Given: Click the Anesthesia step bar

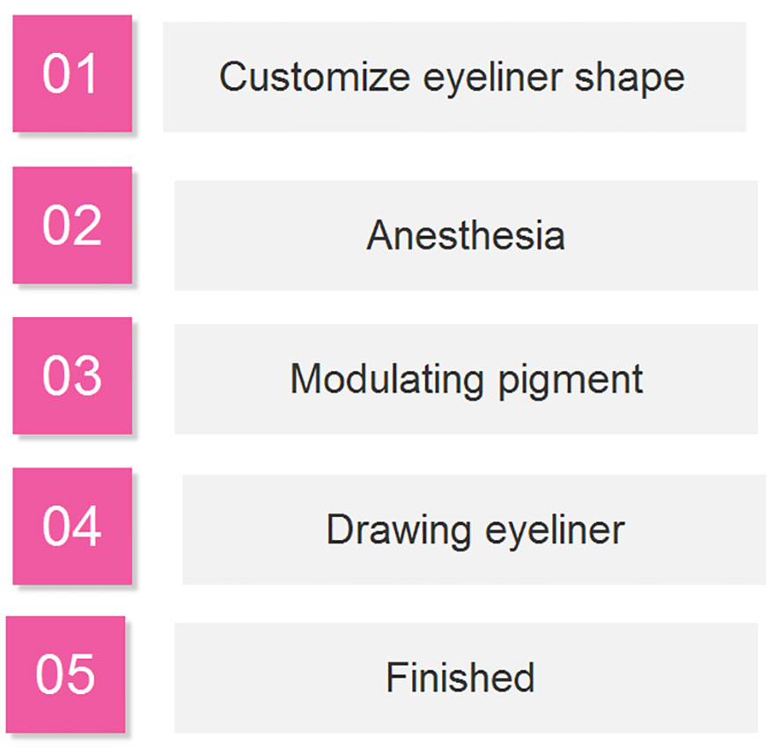Looking at the screenshot, I should point(466,235).
